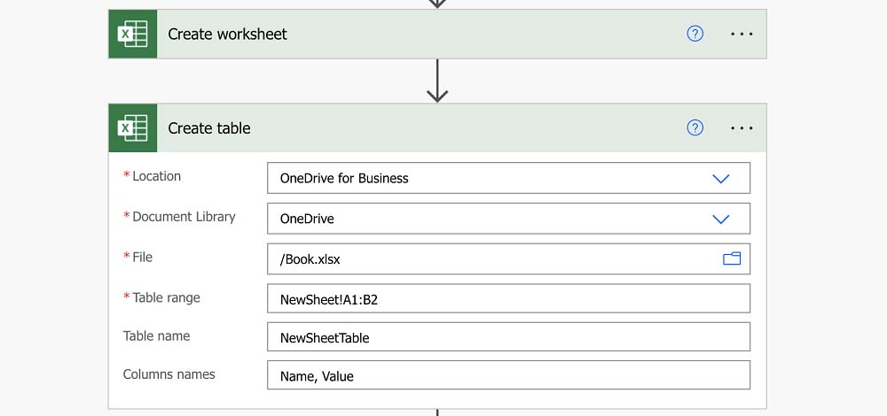The height and width of the screenshot is (416, 887).
Task: Click the Table range label
Action: click(166, 297)
